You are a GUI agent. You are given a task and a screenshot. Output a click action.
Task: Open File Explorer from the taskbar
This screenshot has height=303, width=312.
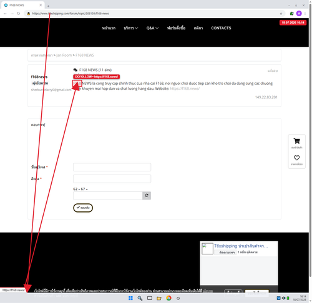click(159, 298)
